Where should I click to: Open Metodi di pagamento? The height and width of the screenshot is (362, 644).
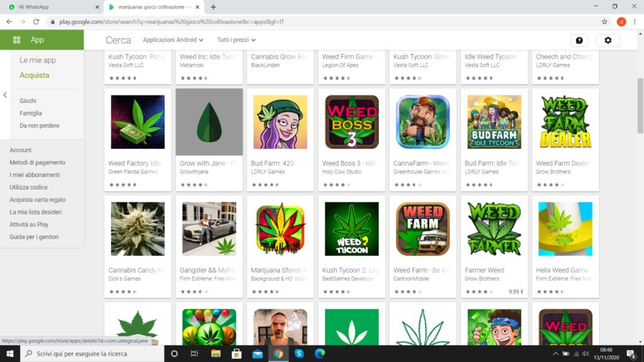(37, 162)
